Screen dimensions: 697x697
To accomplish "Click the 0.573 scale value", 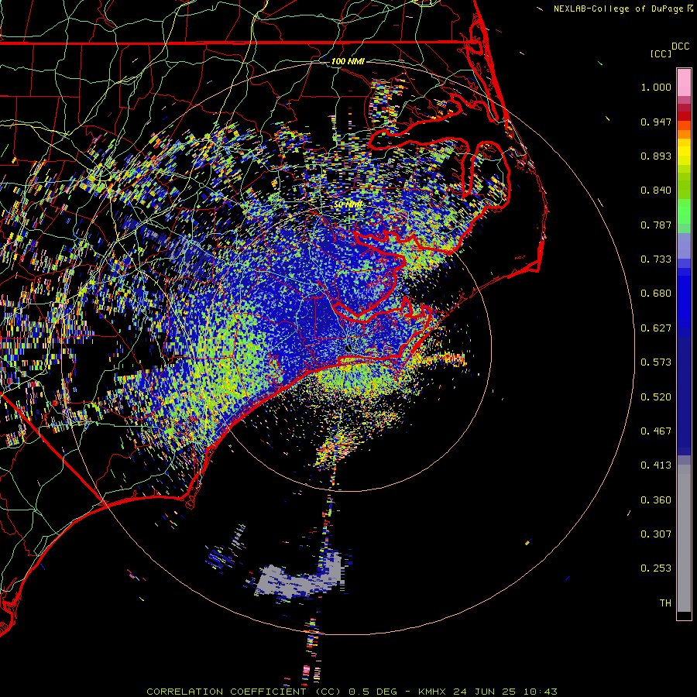I will click(x=656, y=362).
